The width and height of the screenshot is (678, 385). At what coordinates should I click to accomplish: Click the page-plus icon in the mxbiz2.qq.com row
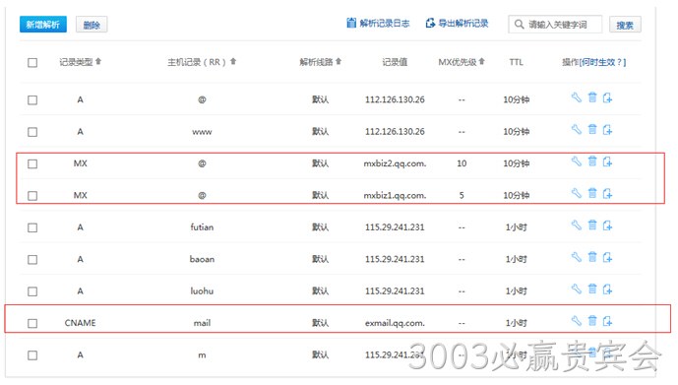[607, 161]
